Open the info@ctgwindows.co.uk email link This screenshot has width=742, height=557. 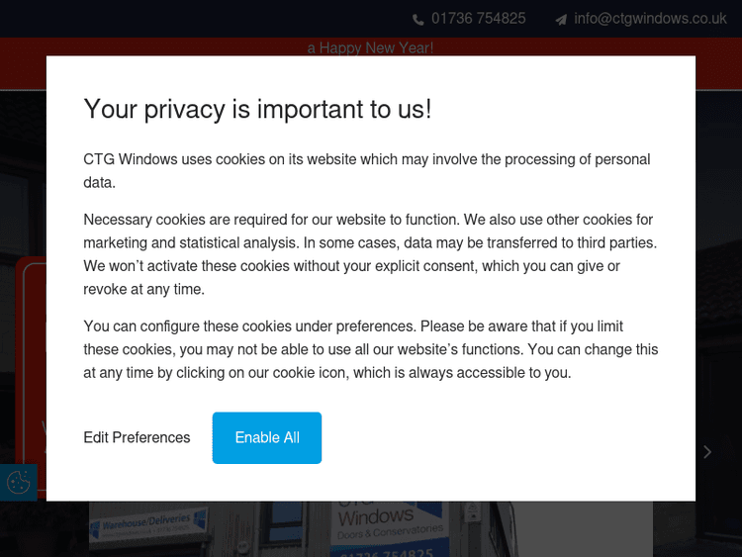650,19
